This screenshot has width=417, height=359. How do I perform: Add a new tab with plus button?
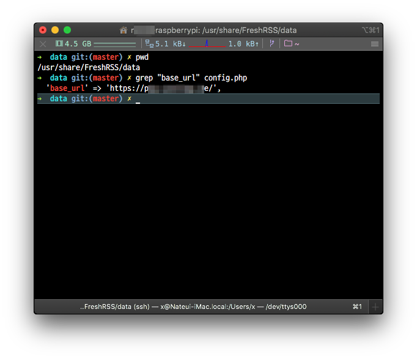click(x=375, y=307)
